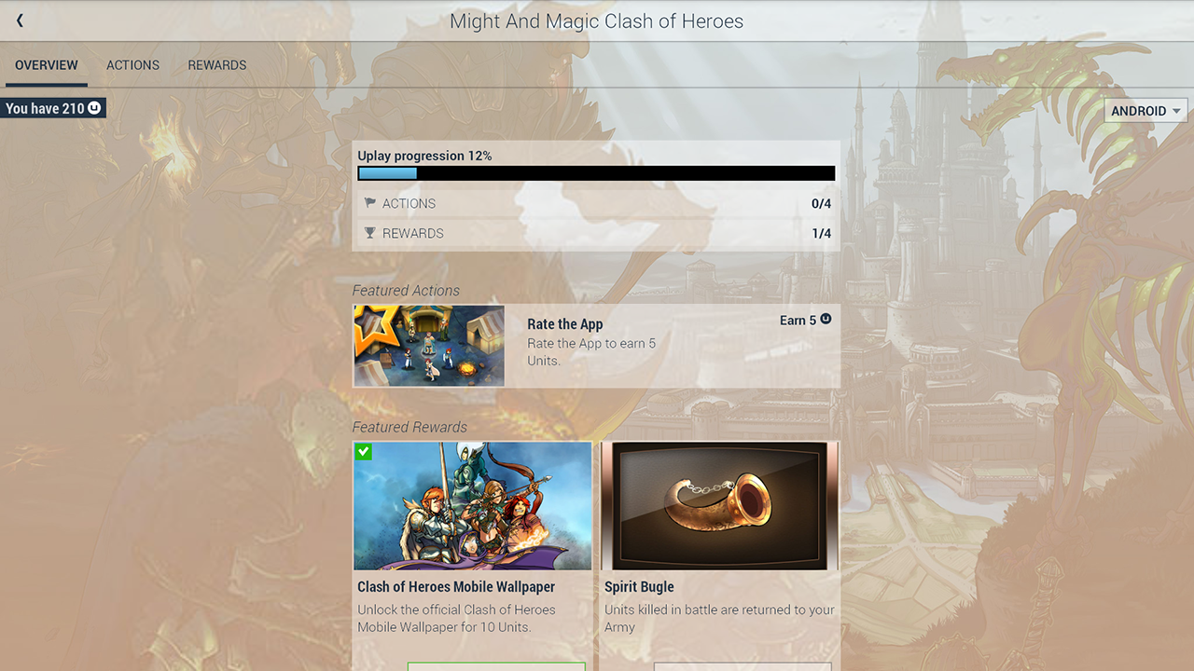Viewport: 1194px width, 671px height.
Task: Open the REWARDS 1/4 progress row
Action: (x=596, y=233)
